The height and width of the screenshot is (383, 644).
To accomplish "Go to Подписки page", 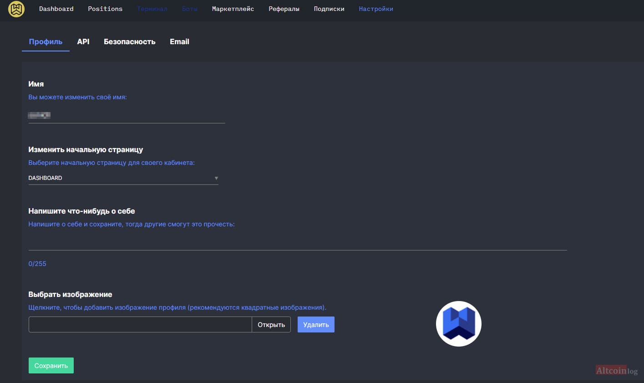I will coord(329,9).
